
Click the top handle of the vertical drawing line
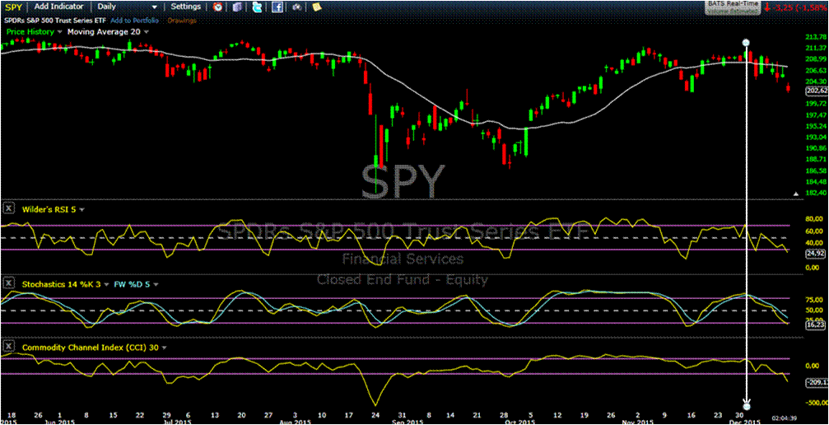[746, 42]
